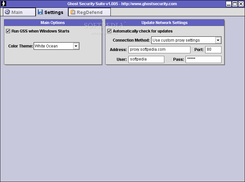
Task: Click the Update Network Settings header
Action: 165,23
